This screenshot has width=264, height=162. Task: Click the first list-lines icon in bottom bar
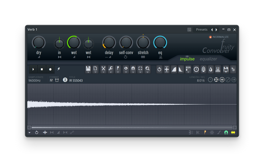coord(191,133)
